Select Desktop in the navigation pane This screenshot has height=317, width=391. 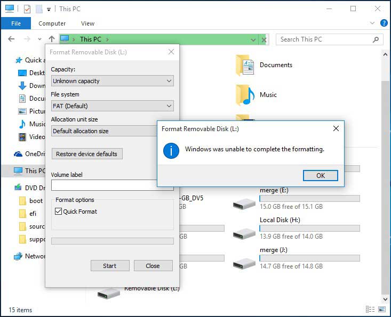[31, 73]
